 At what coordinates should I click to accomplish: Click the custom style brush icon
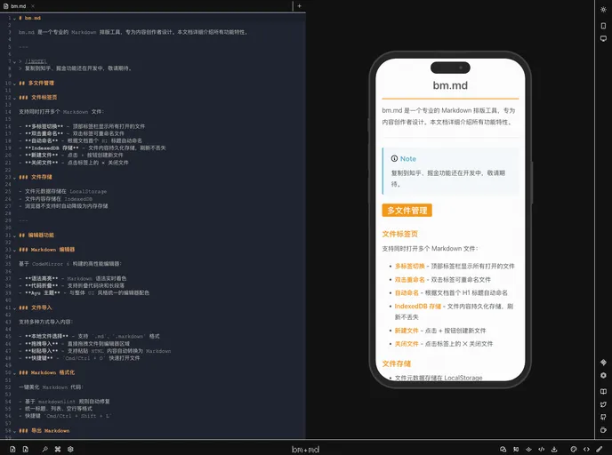tap(600, 449)
